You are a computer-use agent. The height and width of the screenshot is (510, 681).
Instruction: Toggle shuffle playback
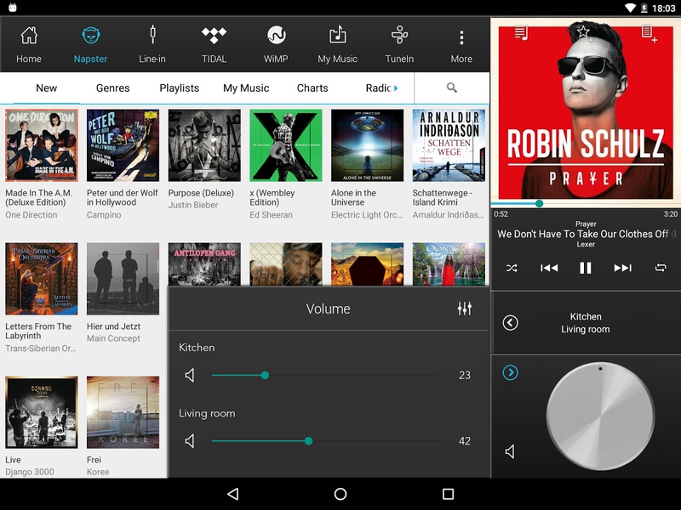coord(512,268)
